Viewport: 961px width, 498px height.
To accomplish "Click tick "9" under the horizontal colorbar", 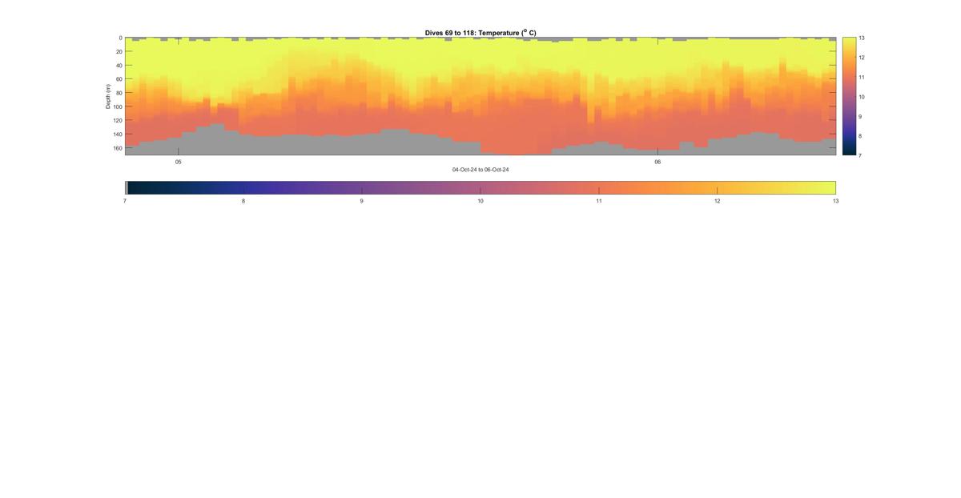I will pyautogui.click(x=362, y=201).
